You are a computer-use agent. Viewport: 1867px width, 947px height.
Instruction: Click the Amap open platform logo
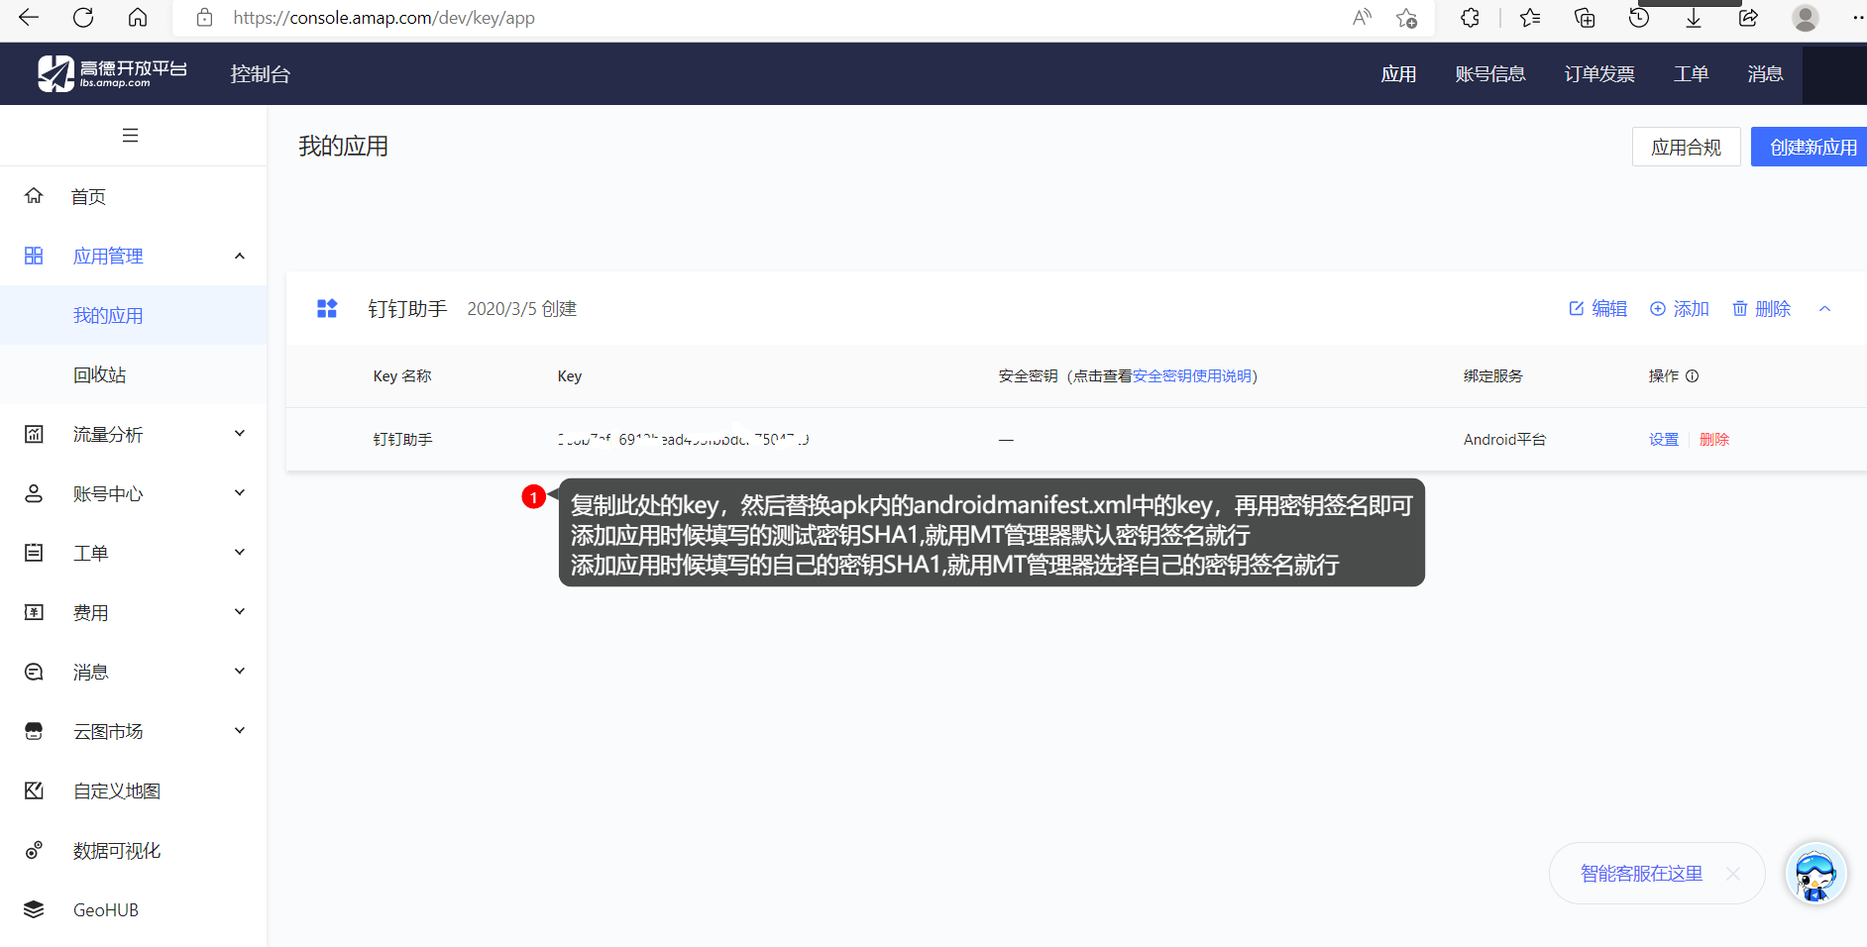112,73
